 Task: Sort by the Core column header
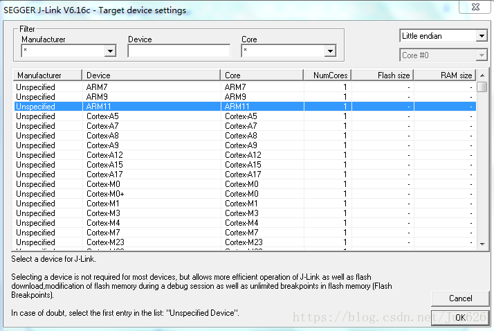pos(262,75)
